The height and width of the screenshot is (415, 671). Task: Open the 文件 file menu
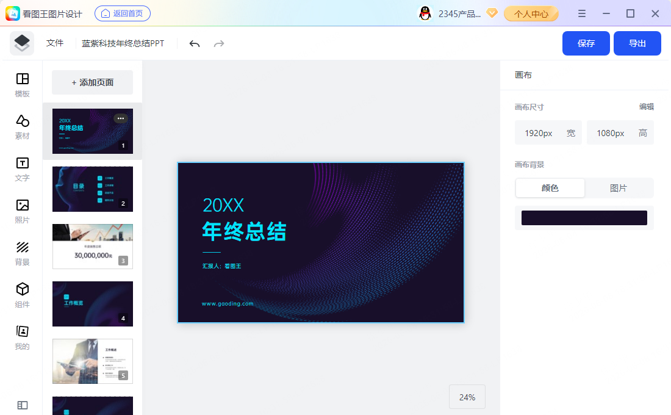click(55, 43)
